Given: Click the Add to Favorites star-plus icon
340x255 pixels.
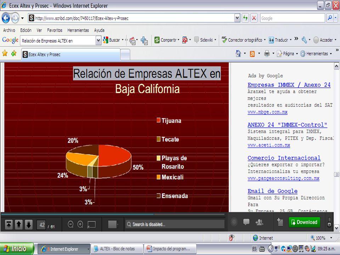Looking at the screenshot, I should tap(14, 53).
